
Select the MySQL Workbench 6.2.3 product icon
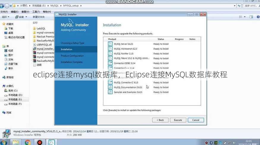110,49
